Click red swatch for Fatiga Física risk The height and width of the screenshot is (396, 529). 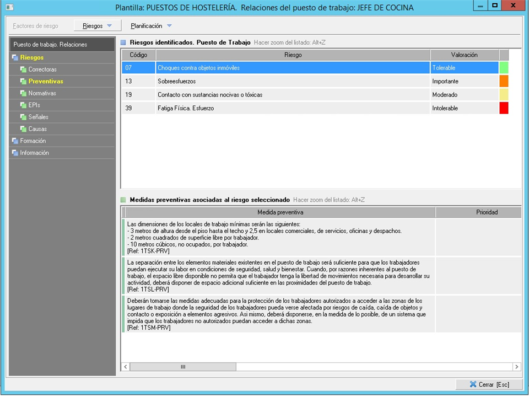click(504, 108)
